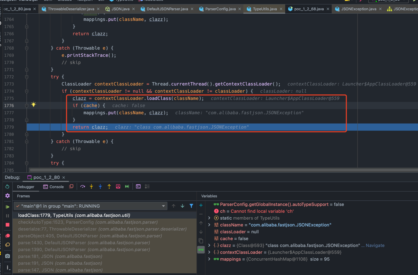Screen dimensions: 418x275
Task: Select parse:181 JSON stack frame
Action: click(x=104, y=256)
